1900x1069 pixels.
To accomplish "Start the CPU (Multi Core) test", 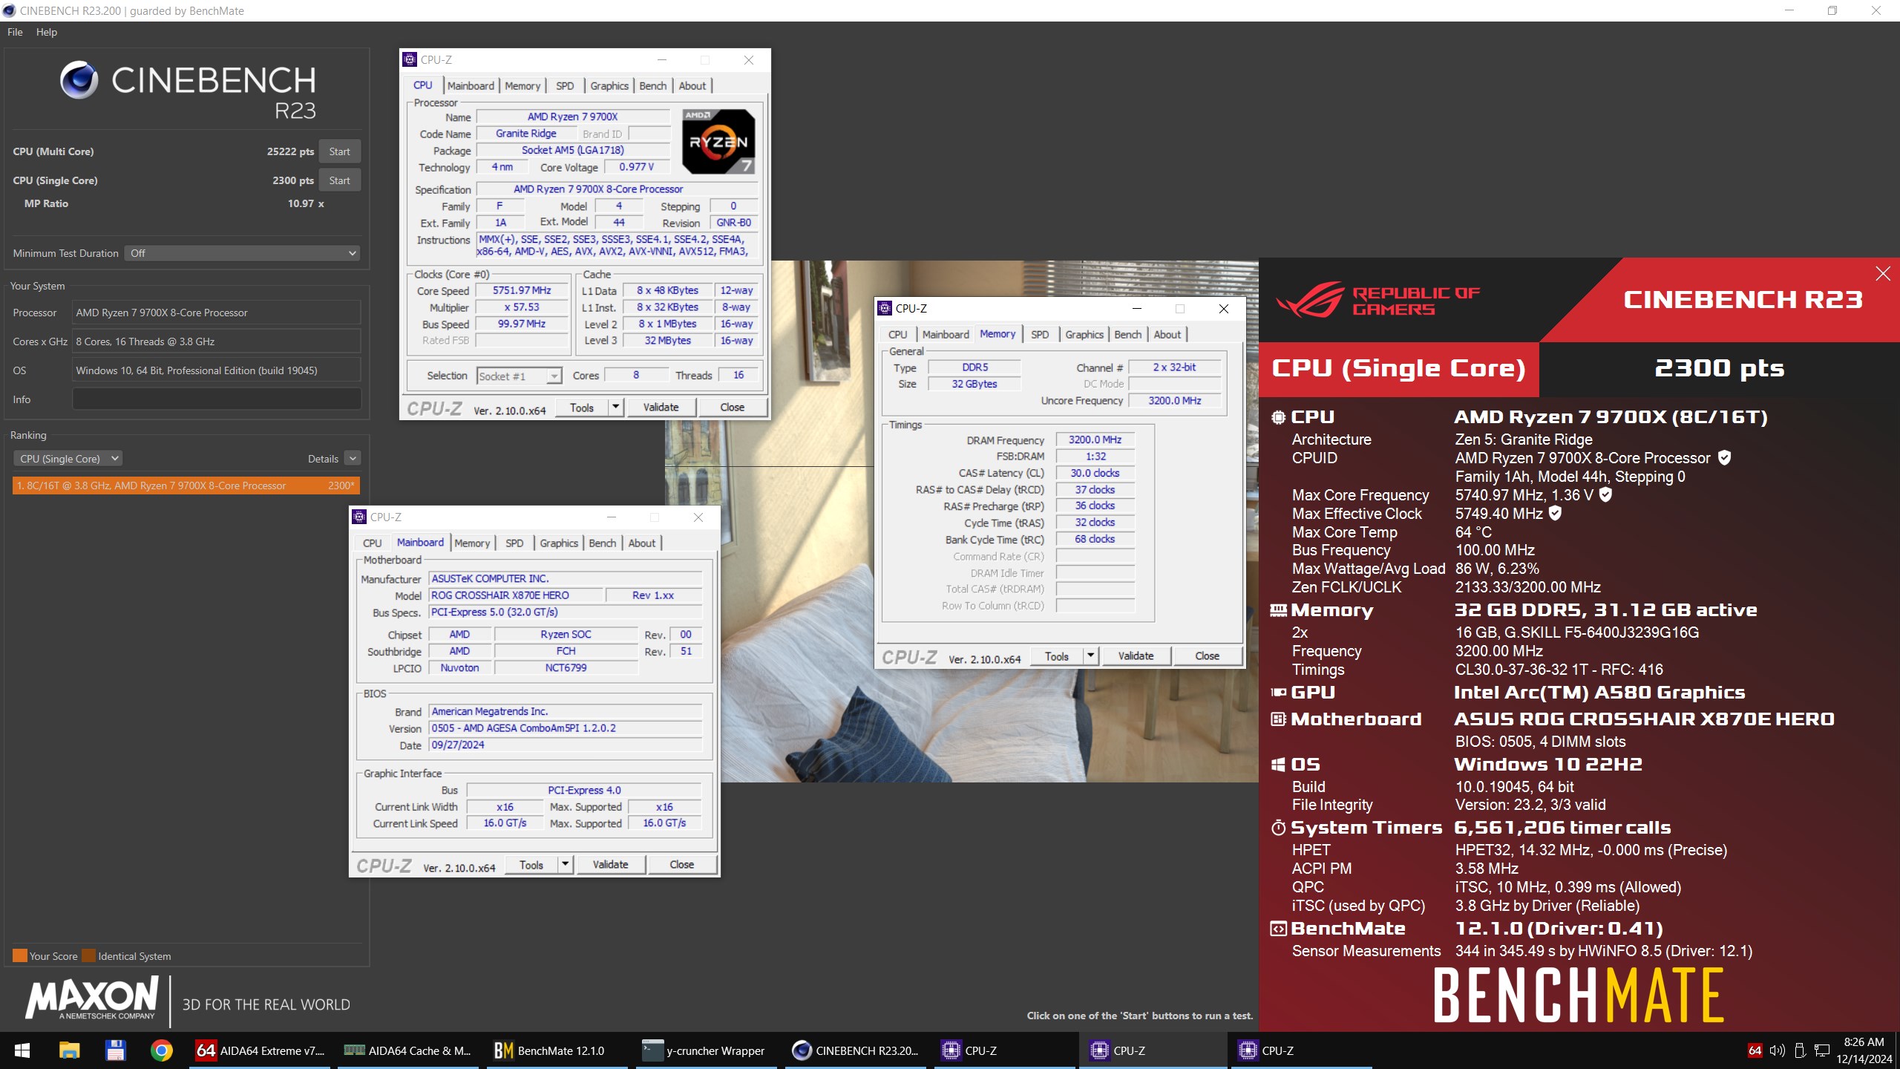I will point(340,151).
